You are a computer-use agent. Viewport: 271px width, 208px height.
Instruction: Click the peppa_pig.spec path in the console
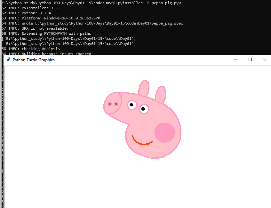point(128,23)
